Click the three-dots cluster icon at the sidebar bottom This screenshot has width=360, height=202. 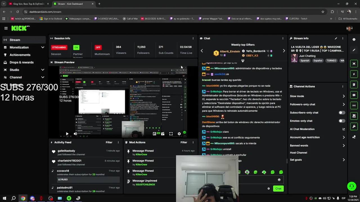tap(354, 137)
